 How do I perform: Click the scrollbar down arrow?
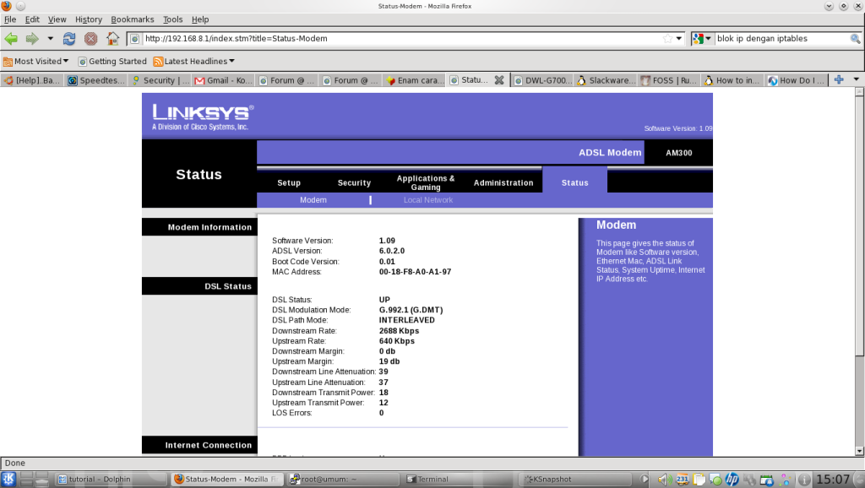(x=859, y=451)
